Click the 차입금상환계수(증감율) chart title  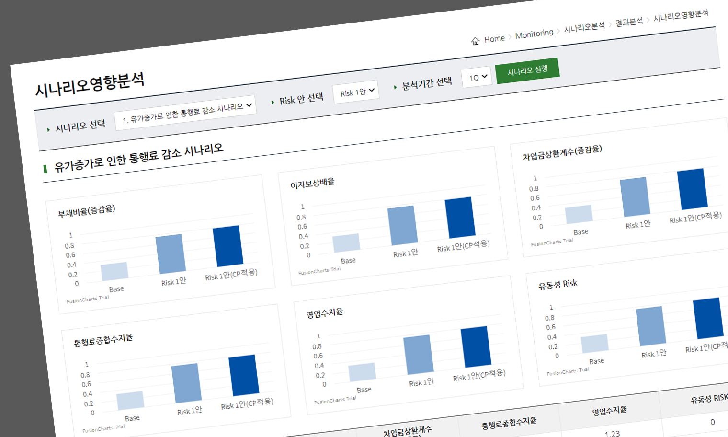(x=562, y=153)
